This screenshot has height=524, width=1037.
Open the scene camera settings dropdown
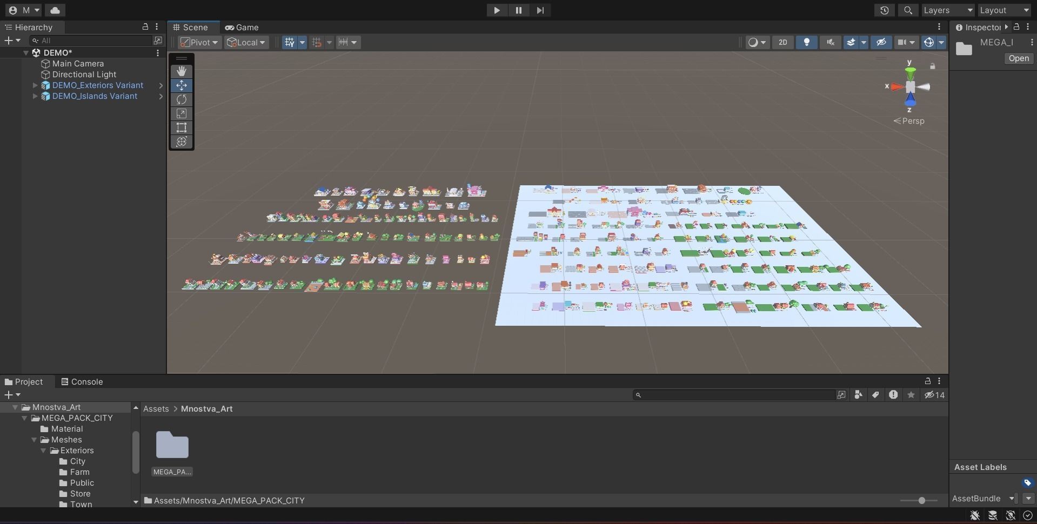906,42
